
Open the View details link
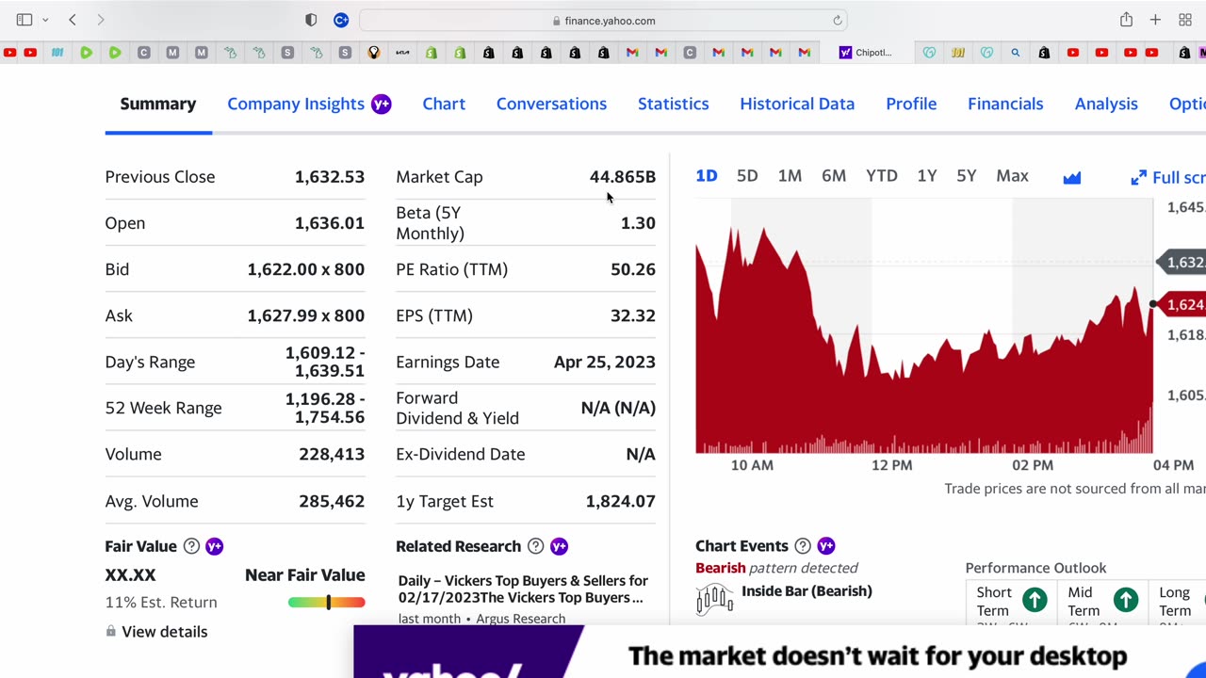coord(165,632)
